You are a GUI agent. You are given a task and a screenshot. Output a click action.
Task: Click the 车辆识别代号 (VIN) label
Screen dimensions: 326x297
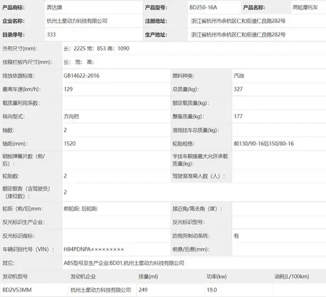(x=29, y=250)
